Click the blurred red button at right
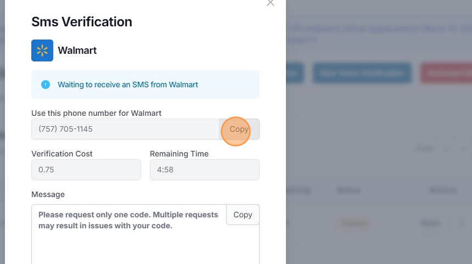472x264 pixels. (x=446, y=73)
